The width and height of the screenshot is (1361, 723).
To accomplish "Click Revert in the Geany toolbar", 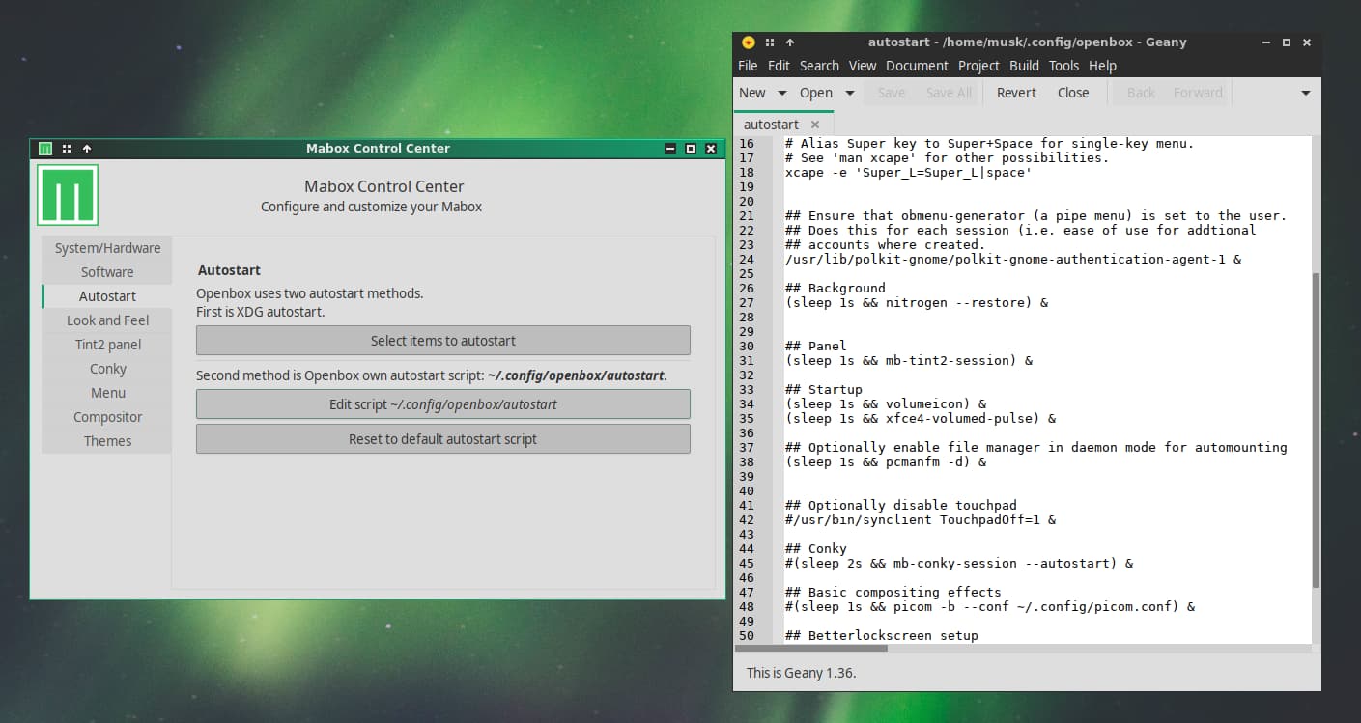I will point(1016,93).
